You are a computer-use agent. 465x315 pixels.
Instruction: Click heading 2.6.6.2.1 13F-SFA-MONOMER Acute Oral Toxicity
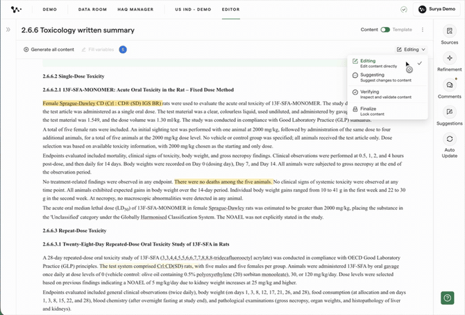(x=138, y=89)
